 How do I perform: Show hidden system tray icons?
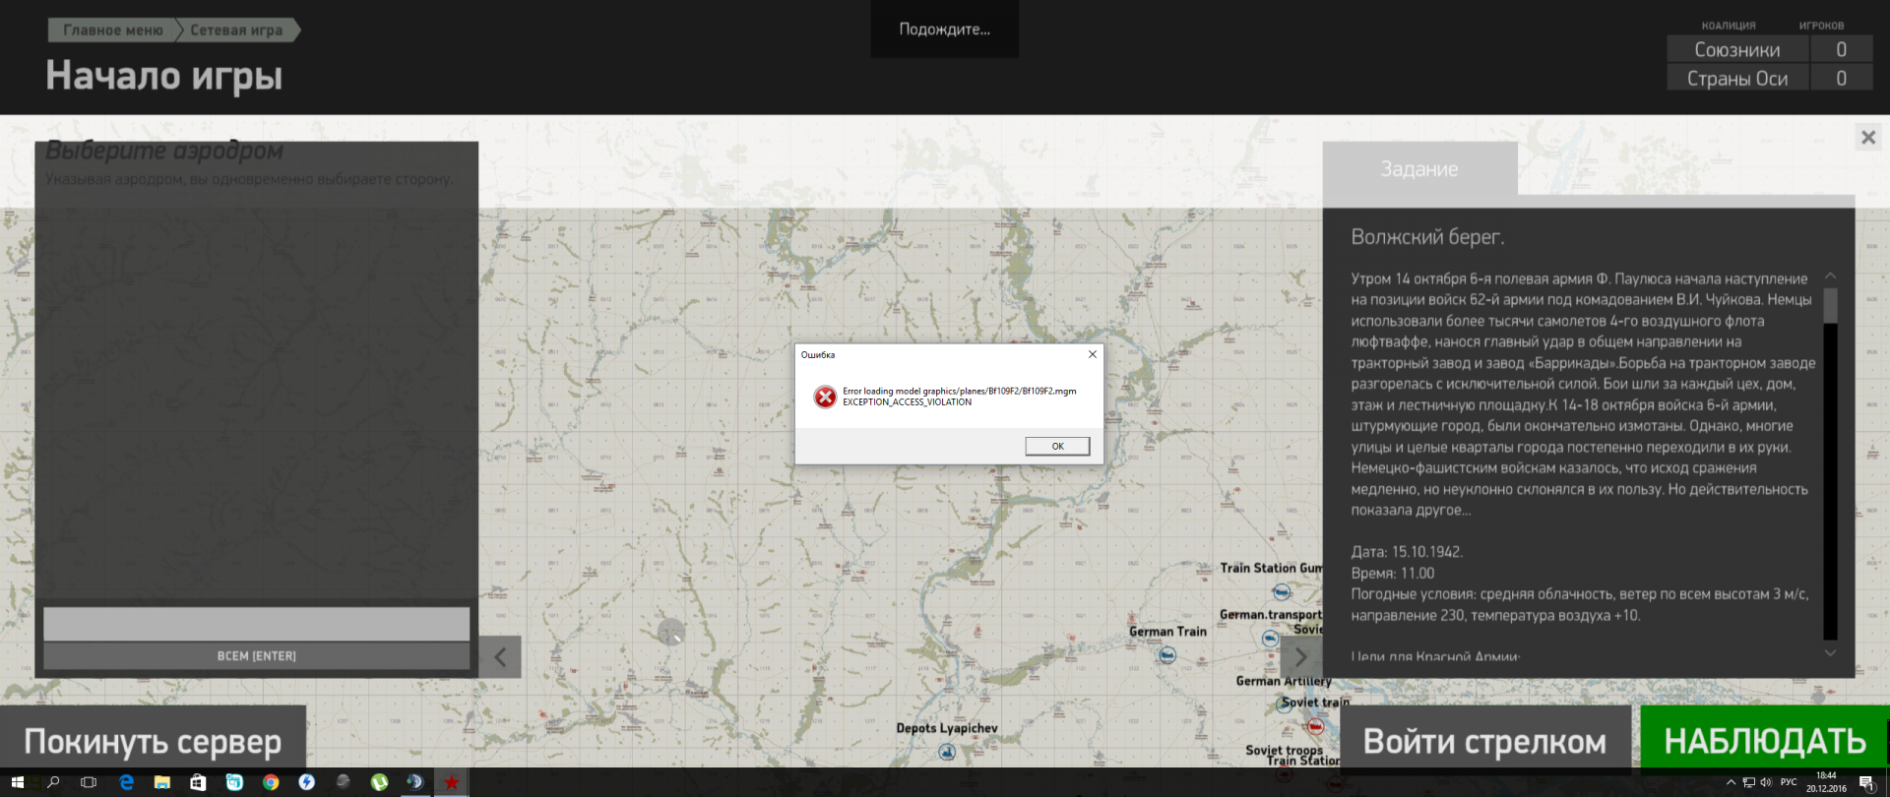(1732, 782)
